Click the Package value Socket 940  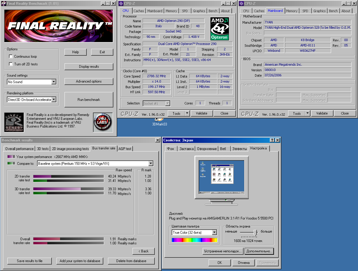click(x=174, y=31)
